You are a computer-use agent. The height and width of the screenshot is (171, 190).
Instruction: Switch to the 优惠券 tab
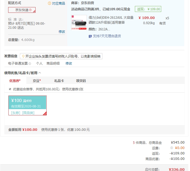15,81
